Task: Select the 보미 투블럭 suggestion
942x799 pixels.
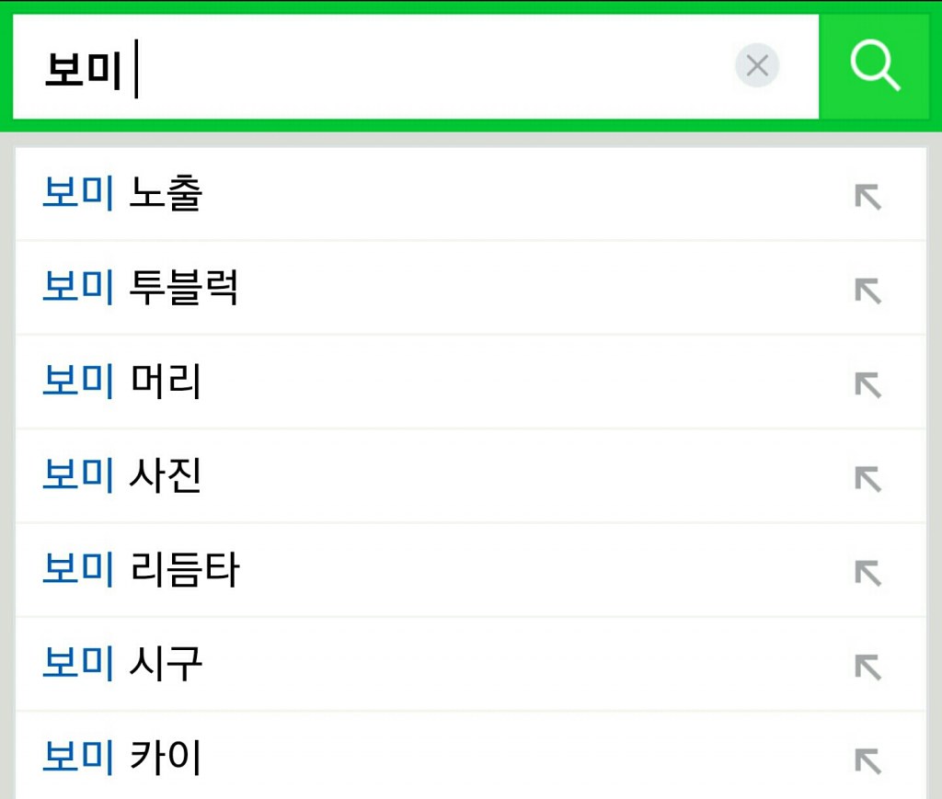Action: (x=140, y=289)
